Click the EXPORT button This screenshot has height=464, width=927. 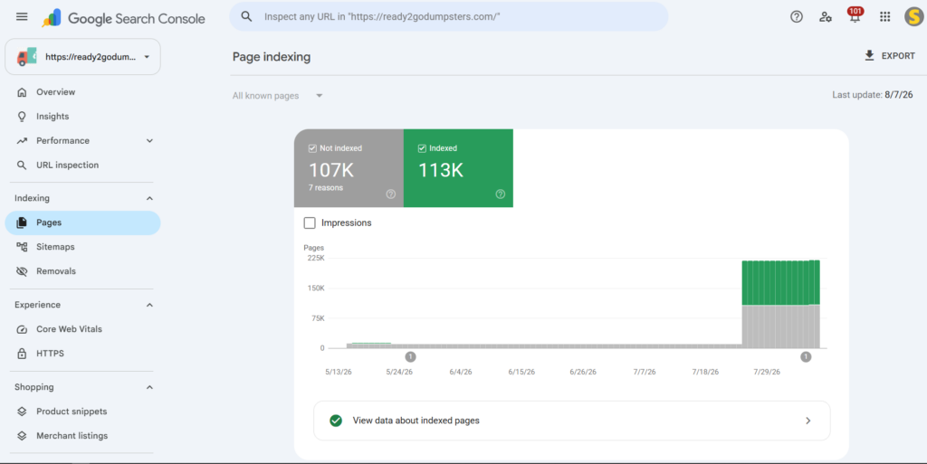point(889,55)
